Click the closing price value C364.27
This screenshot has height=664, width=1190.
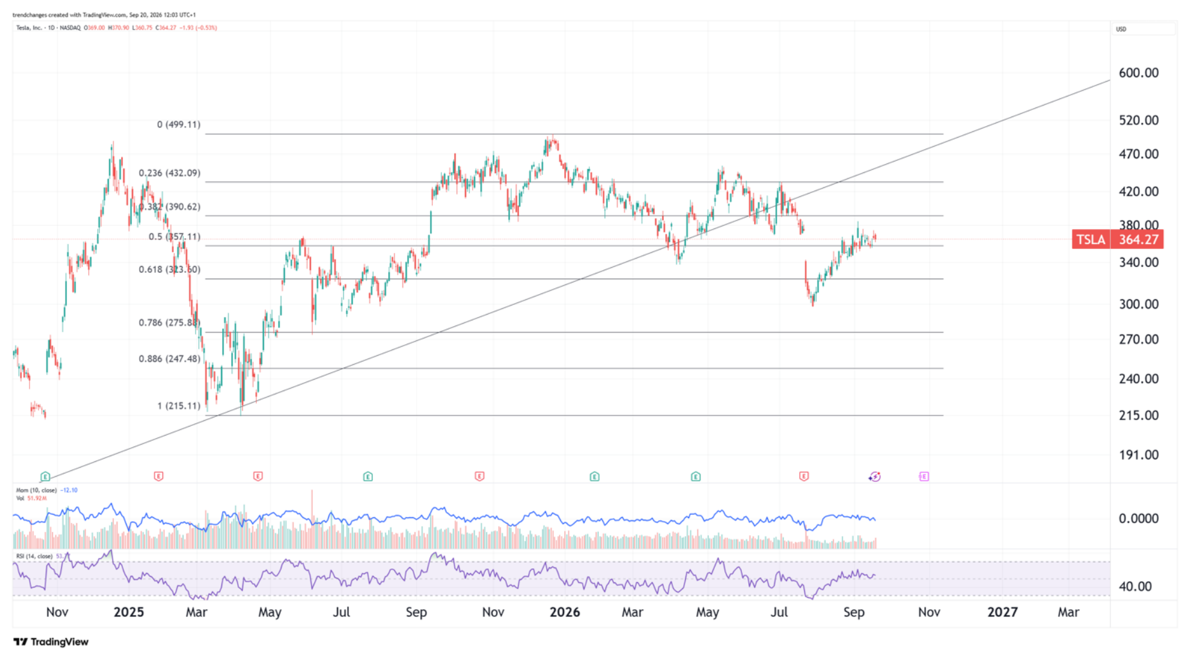pyautogui.click(x=165, y=28)
